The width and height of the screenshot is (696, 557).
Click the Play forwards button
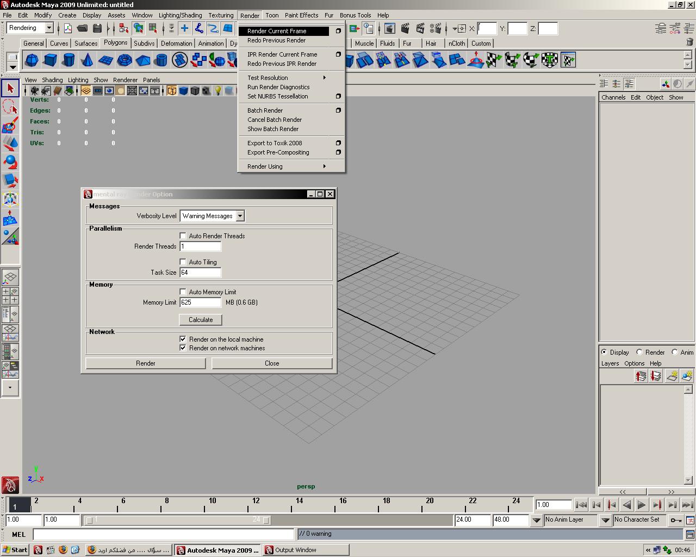pyautogui.click(x=641, y=505)
